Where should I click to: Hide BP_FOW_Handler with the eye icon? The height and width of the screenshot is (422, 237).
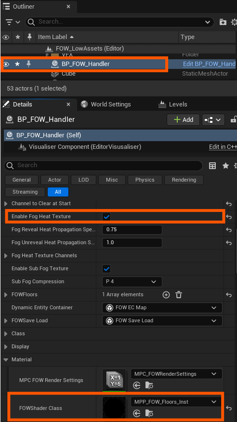[x=6, y=64]
